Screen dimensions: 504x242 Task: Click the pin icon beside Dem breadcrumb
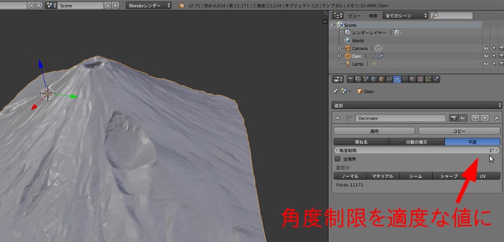point(336,91)
